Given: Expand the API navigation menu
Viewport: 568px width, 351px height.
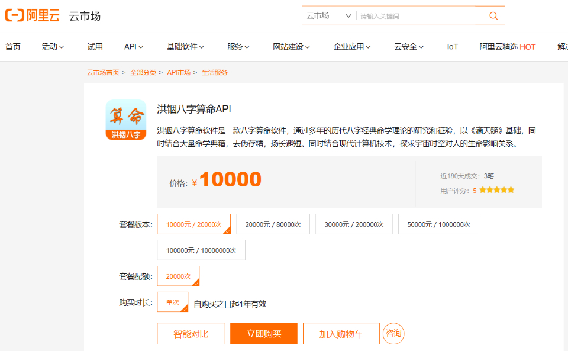Looking at the screenshot, I should [134, 47].
